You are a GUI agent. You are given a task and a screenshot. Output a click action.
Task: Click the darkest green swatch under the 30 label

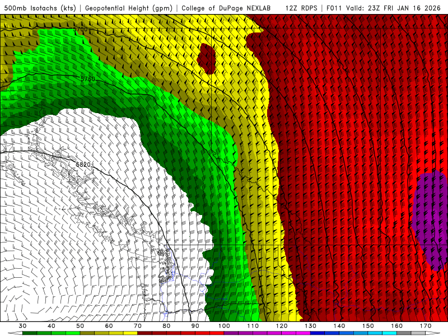point(30,334)
